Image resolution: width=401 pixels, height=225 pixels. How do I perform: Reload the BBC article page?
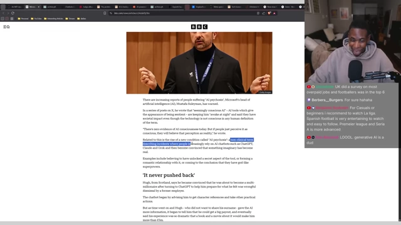pyautogui.click(x=13, y=13)
